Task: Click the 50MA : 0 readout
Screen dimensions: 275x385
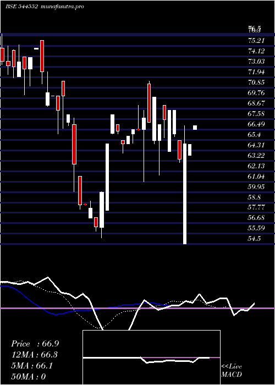Action: [x=29, y=376]
